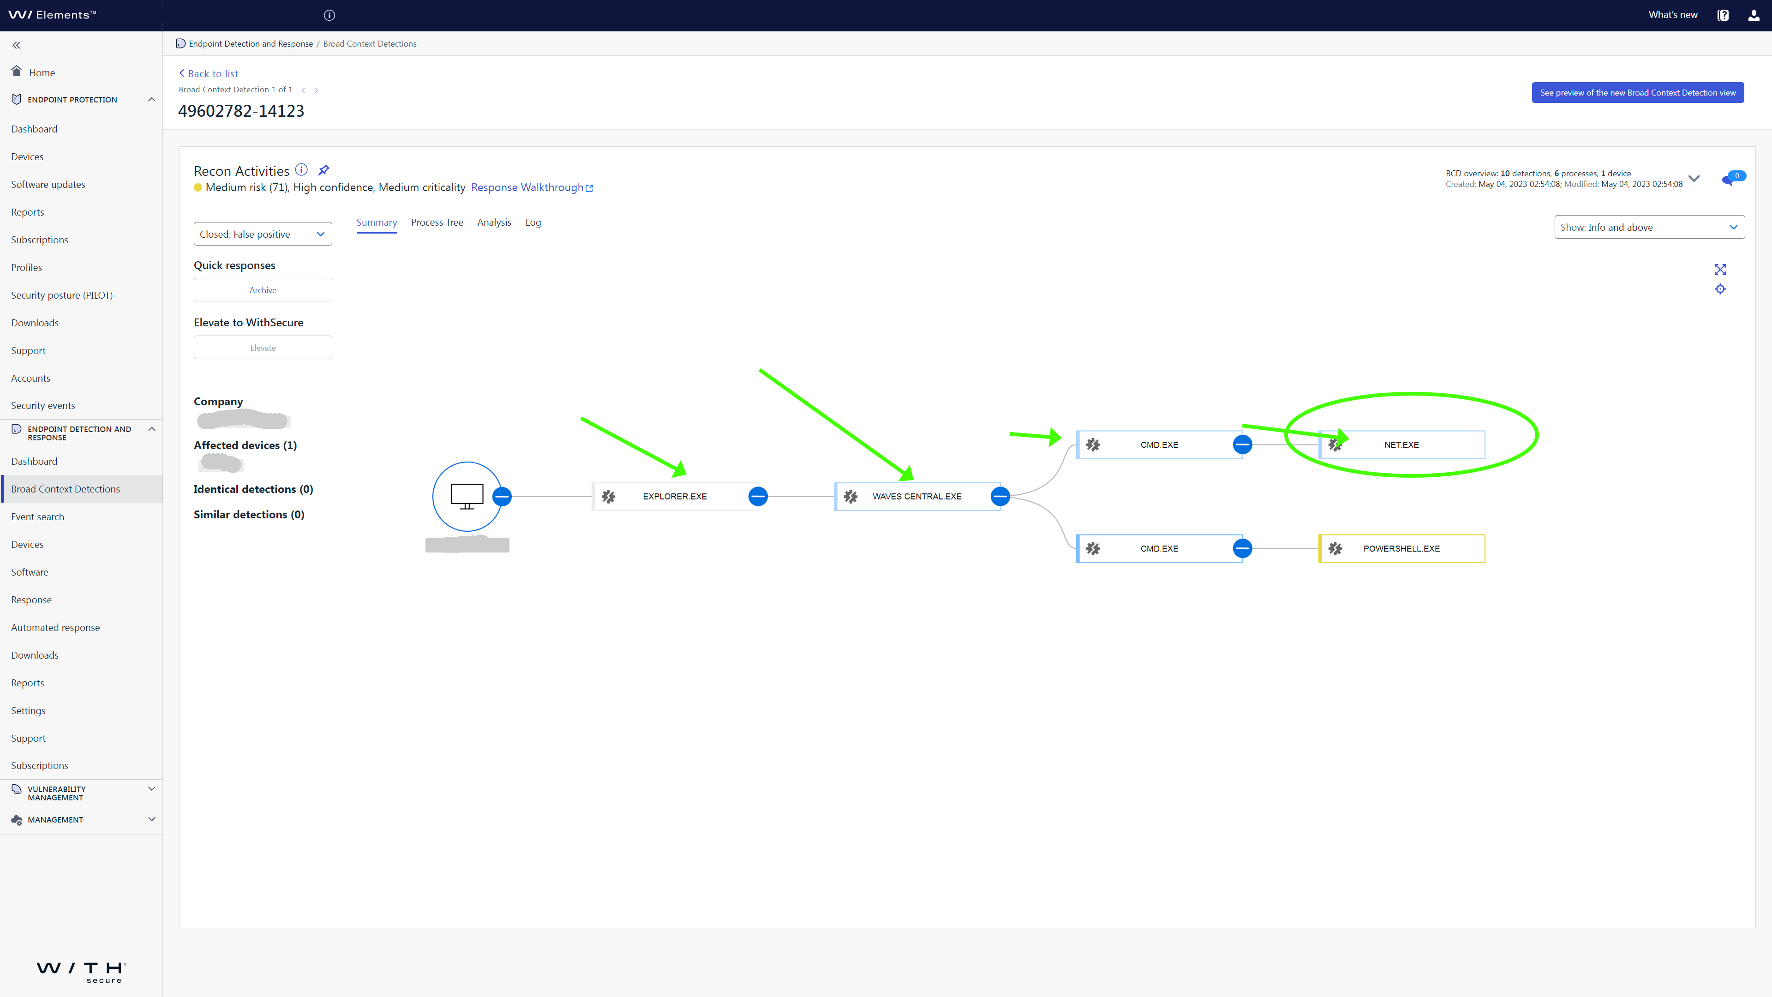Select the WAVES CENTRAL.EXE process node
The height and width of the screenshot is (997, 1772).
click(917, 496)
